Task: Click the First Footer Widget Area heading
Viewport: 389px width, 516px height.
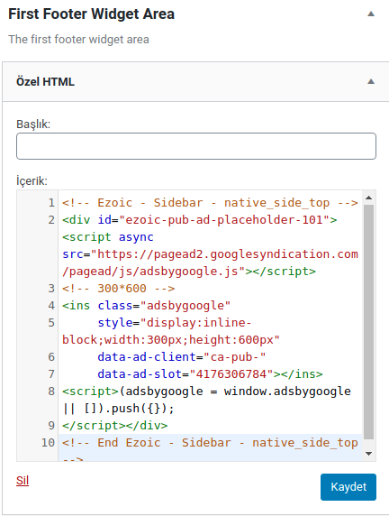Action: [91, 14]
